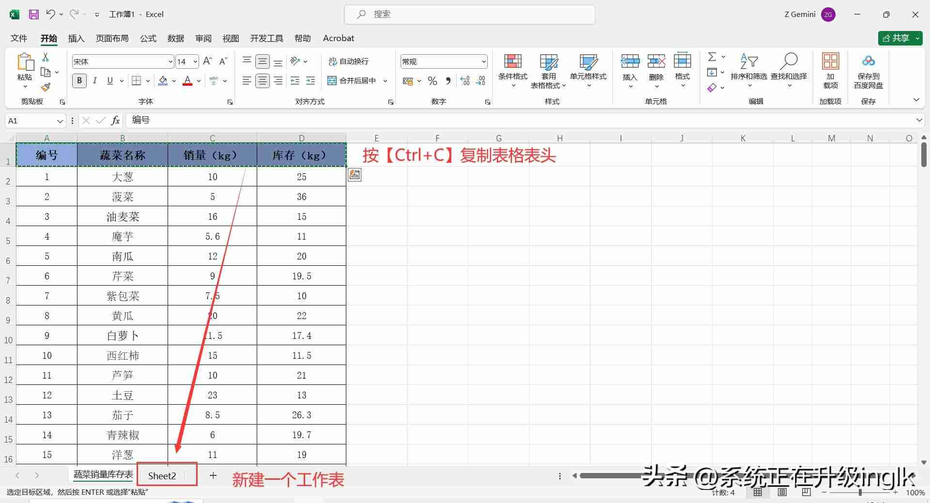Switch to the 数据 ribbon tab
This screenshot has width=930, height=503.
(175, 38)
